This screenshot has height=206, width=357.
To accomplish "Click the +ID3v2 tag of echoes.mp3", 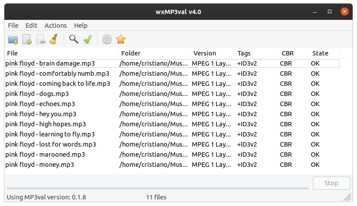I will [247, 104].
